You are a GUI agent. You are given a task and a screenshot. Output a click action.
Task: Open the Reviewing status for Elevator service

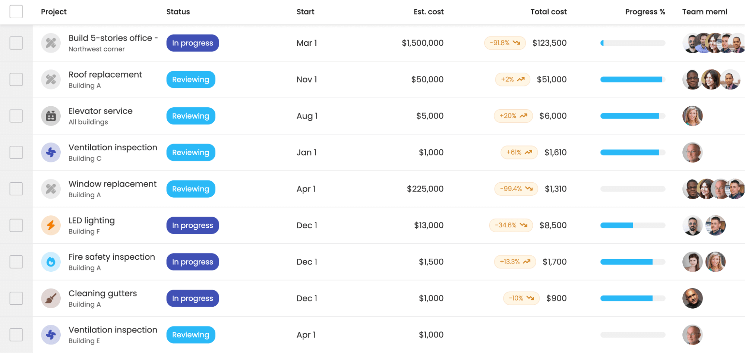(191, 116)
